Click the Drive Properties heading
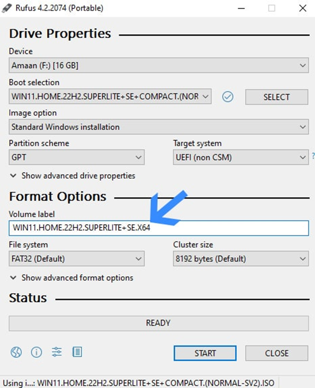Viewport: 315px width, 388px height. (60, 33)
